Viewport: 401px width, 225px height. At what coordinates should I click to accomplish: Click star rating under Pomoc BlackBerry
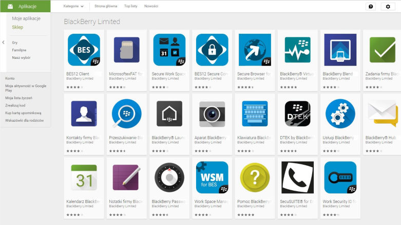(x=245, y=215)
